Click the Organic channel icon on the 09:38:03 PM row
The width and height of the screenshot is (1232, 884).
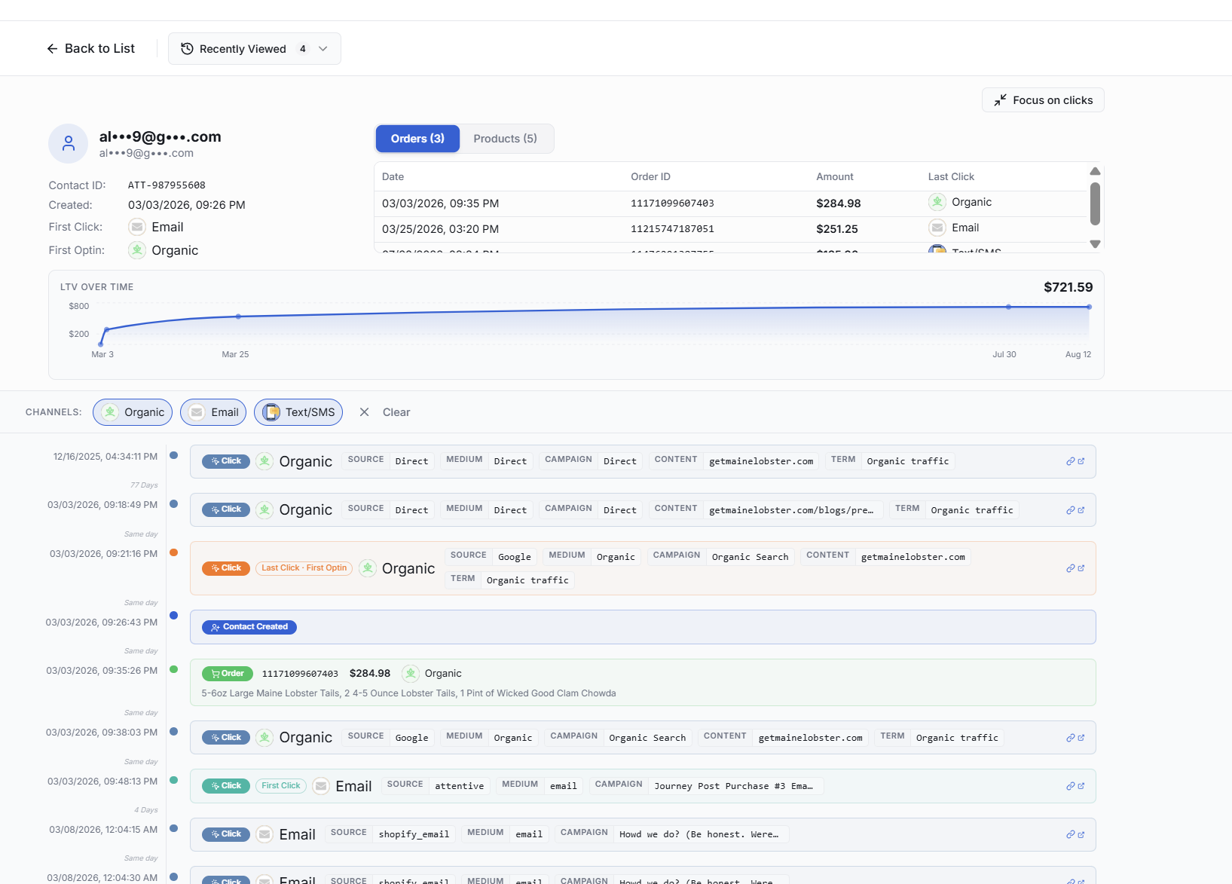(x=264, y=738)
